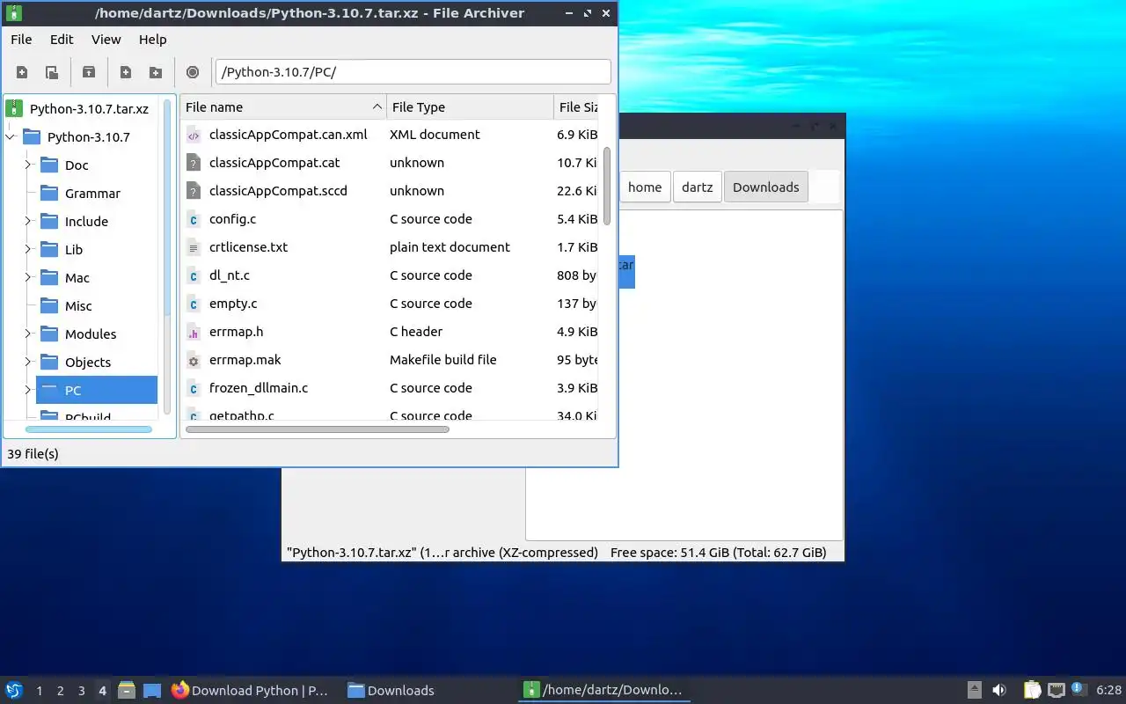Click the New archive toolbar icon

(22, 72)
